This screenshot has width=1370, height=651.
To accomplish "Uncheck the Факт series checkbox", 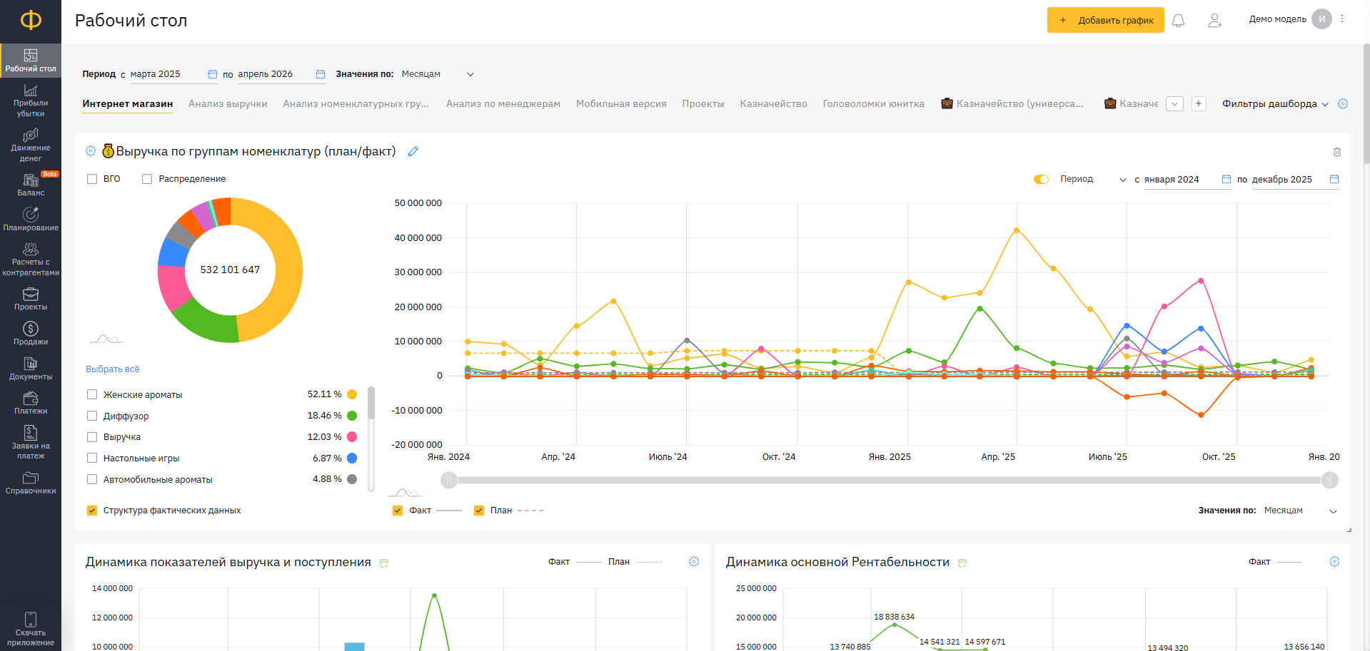I will click(x=398, y=511).
